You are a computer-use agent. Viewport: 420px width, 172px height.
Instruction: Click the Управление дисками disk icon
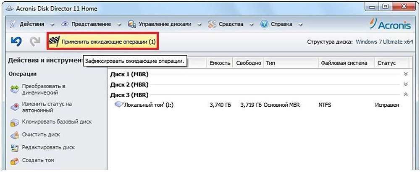tap(132, 24)
